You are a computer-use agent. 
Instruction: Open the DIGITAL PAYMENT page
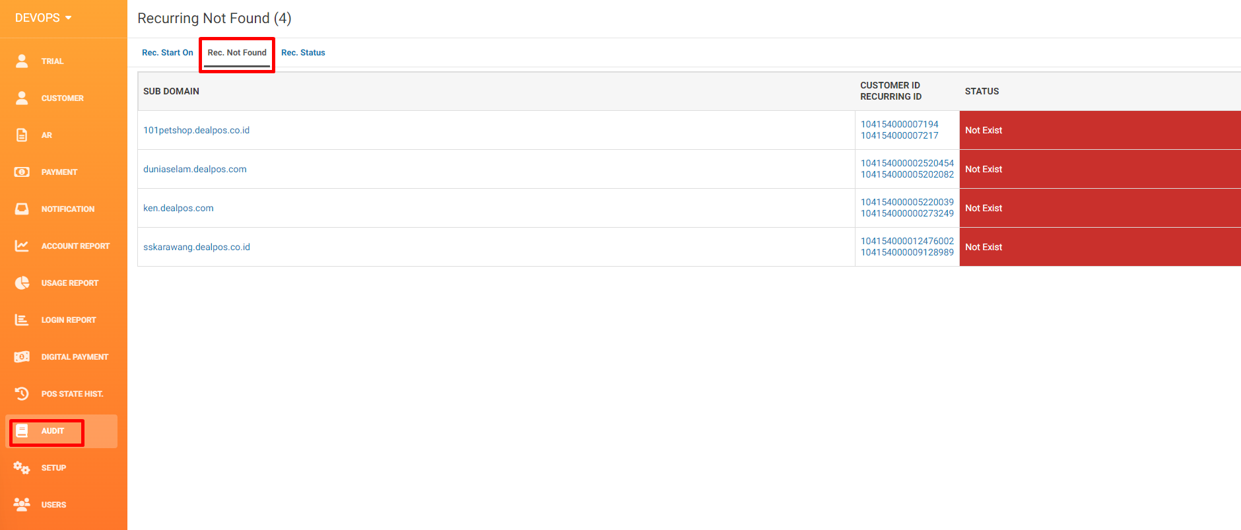click(75, 357)
